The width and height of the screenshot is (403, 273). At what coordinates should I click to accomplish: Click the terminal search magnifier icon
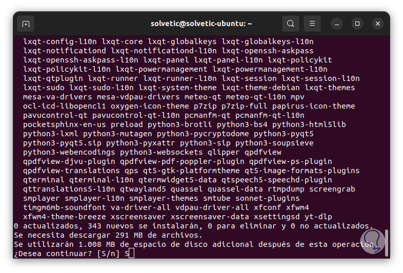tap(291, 24)
